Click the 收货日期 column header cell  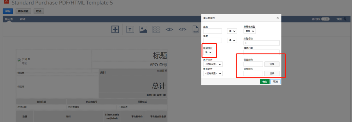coord(41,102)
